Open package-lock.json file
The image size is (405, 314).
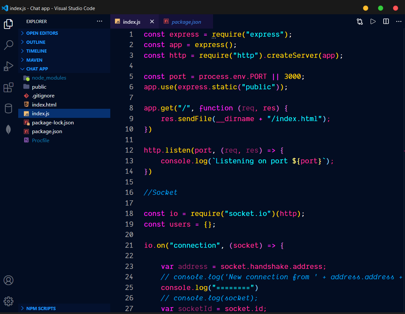64,122
